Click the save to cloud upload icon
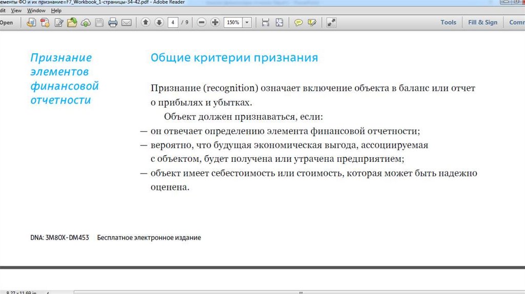 [86, 23]
